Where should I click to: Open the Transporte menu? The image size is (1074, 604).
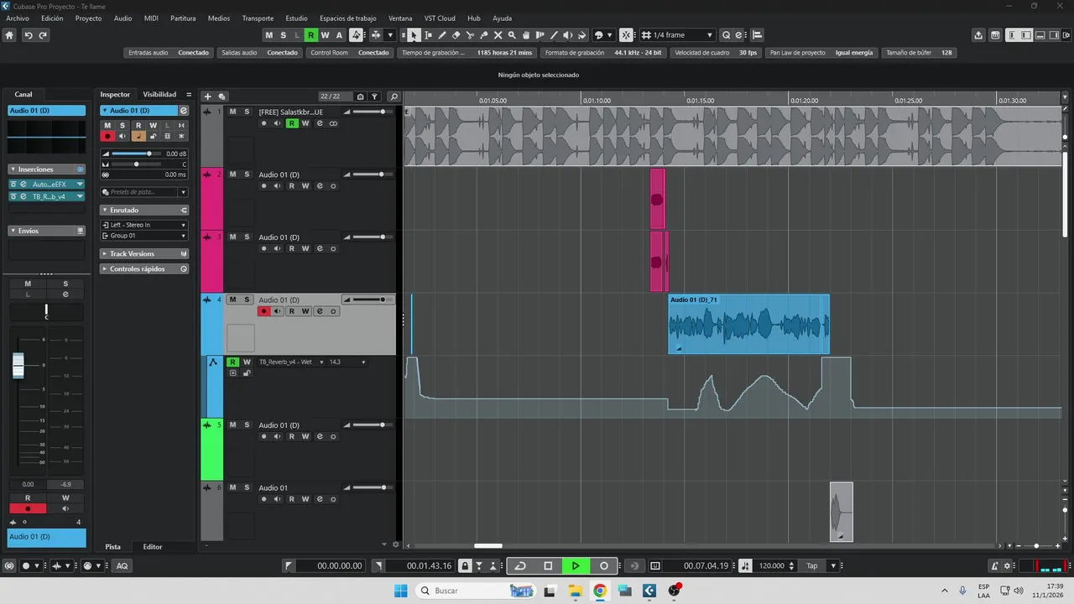click(x=258, y=18)
